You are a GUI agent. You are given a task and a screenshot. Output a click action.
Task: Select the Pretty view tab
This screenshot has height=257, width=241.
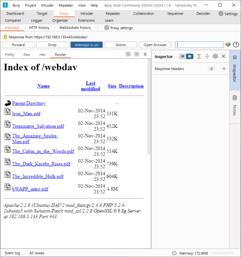click(10, 55)
